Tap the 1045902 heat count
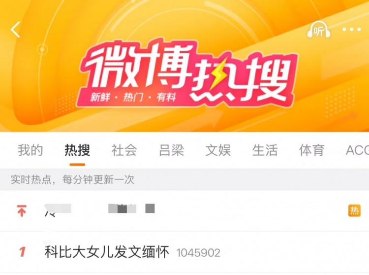The image size is (369, 275). click(x=198, y=253)
